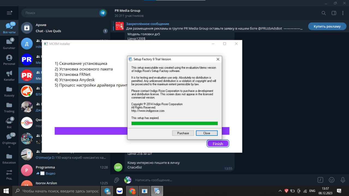Screen dimensions: 349x196
Task: Open the chat options three-dot menu
Action: click(x=344, y=13)
